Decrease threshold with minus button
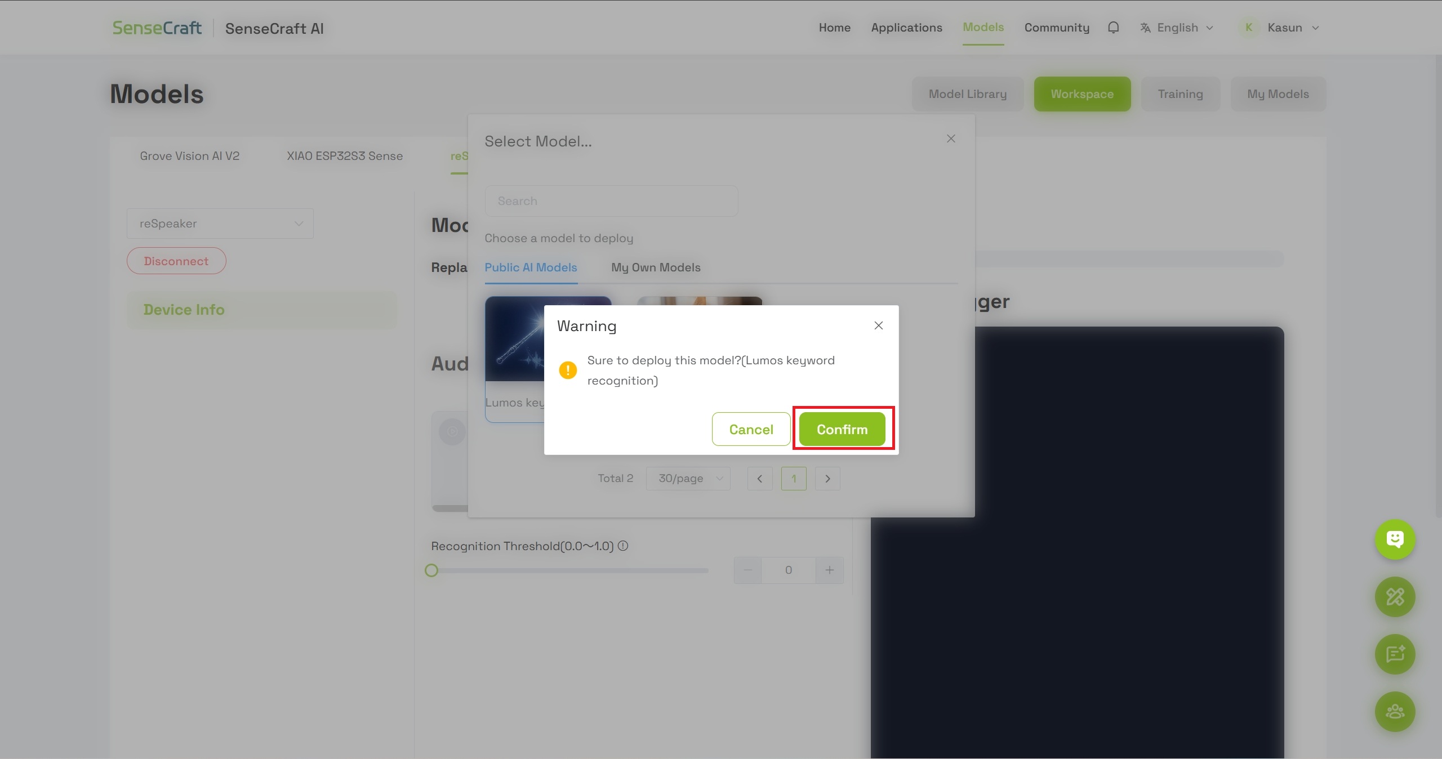Viewport: 1442px width, 759px height. pyautogui.click(x=747, y=570)
